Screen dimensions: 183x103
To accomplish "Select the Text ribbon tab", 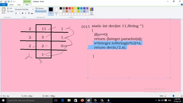I will click(27, 5).
